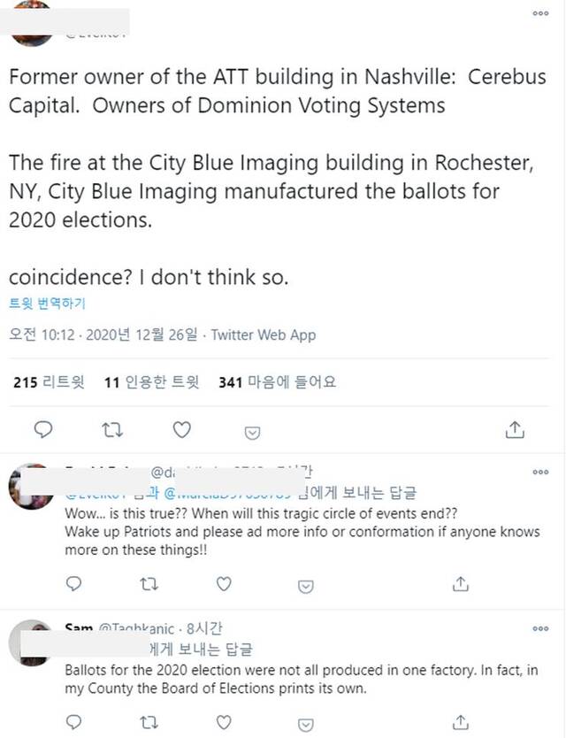Open the share icon on the main tweet
The image size is (566, 738).
[516, 429]
